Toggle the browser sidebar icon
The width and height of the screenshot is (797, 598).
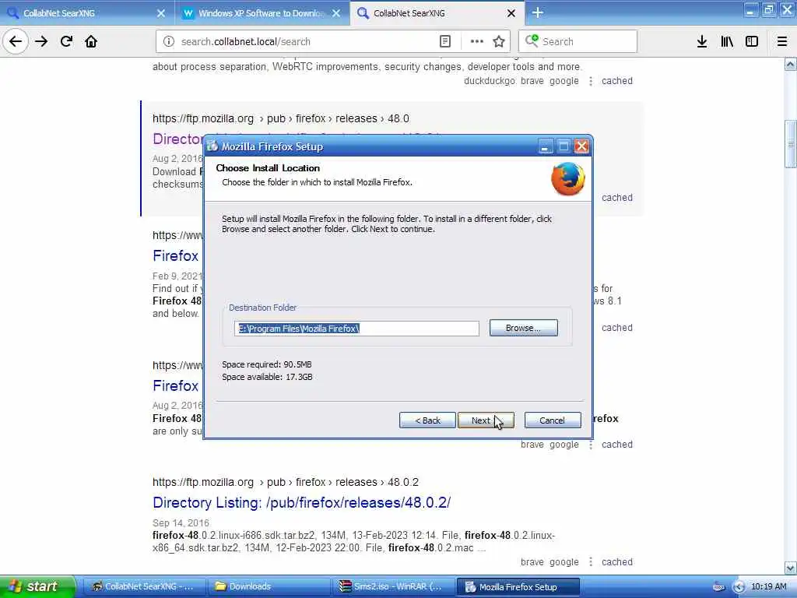(752, 41)
